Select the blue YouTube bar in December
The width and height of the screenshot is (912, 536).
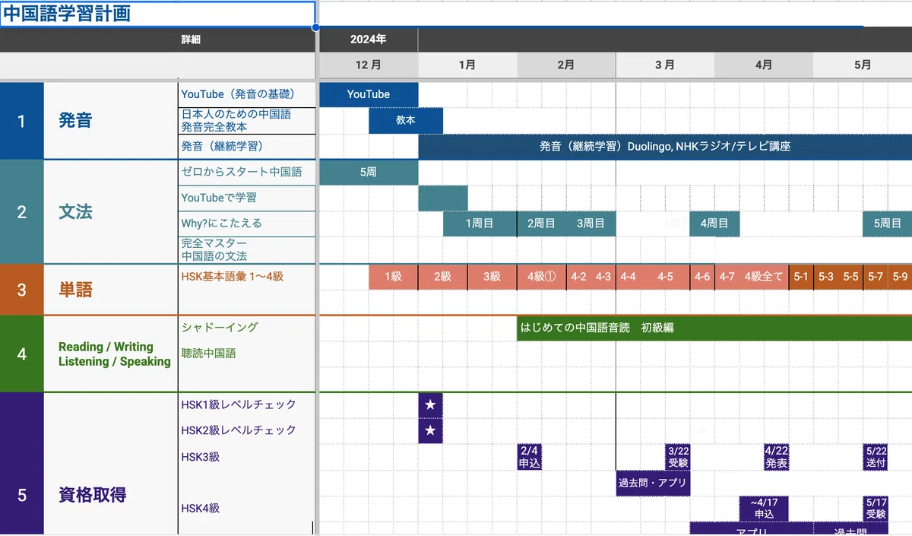(x=369, y=94)
